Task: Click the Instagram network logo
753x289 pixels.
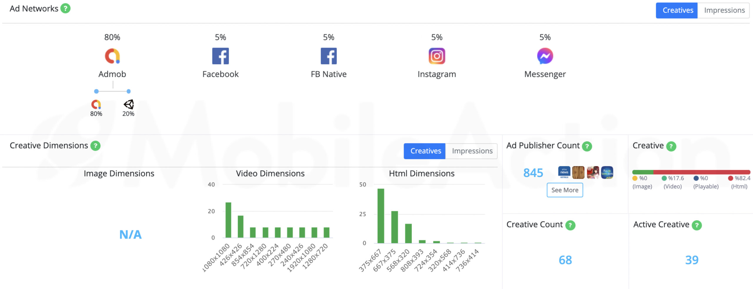Action: pos(437,56)
